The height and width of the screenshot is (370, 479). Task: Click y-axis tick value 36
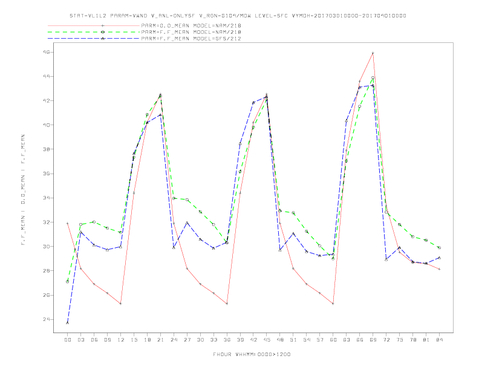[x=47, y=174]
